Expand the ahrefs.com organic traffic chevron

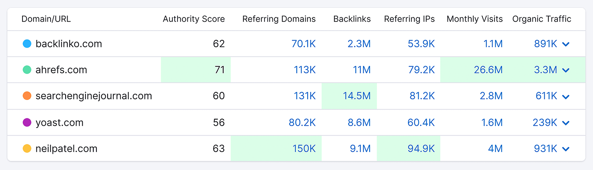566,70
